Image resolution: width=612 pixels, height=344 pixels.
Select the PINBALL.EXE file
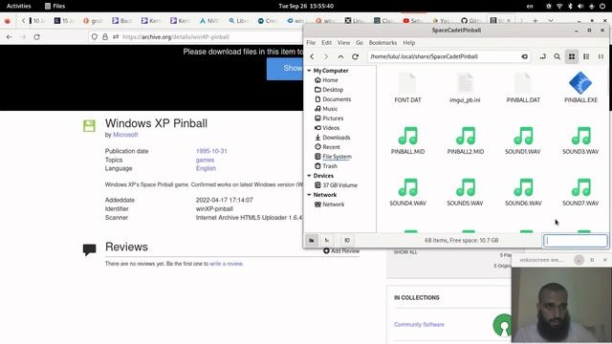(580, 87)
